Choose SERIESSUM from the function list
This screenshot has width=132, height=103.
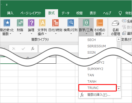coord(98,46)
